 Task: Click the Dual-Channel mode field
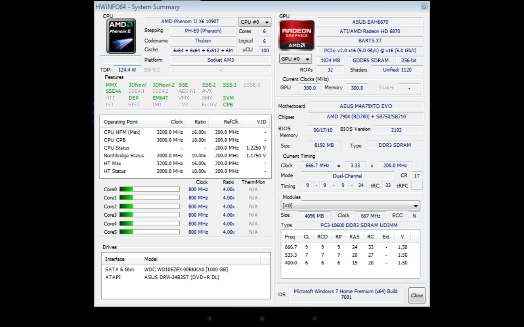point(348,176)
